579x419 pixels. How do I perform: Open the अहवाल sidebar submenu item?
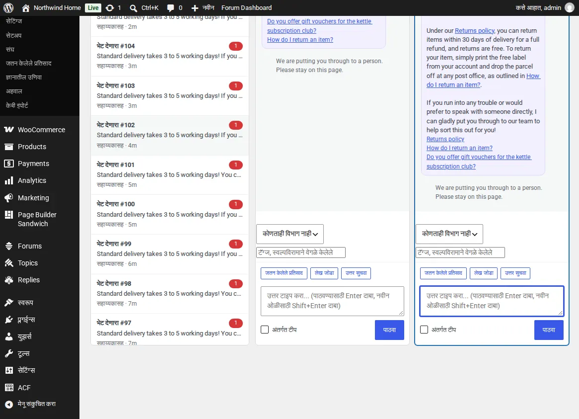pos(14,91)
